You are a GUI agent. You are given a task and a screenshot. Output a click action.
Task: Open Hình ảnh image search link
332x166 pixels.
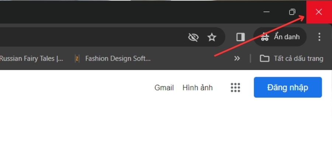197,88
